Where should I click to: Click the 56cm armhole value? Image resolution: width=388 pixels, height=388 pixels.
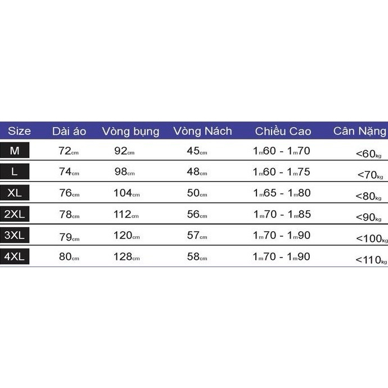[x=197, y=214]
